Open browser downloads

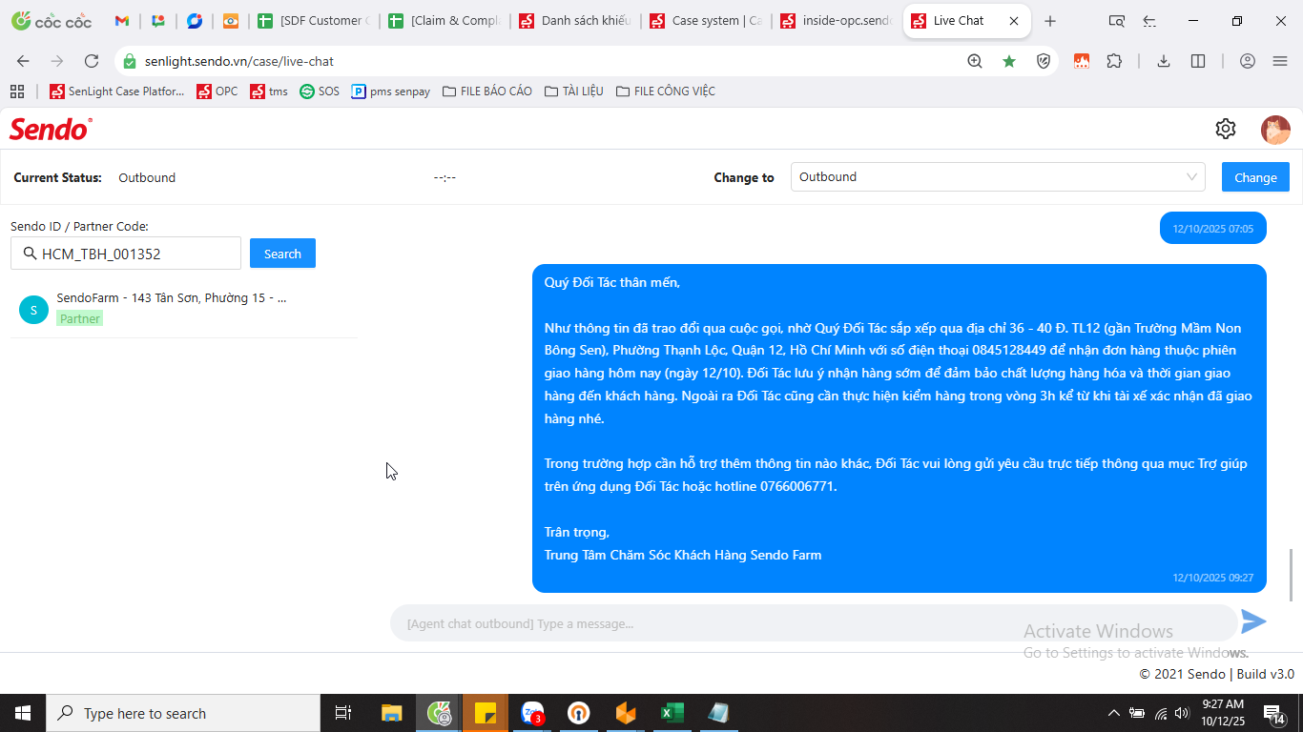pyautogui.click(x=1164, y=61)
